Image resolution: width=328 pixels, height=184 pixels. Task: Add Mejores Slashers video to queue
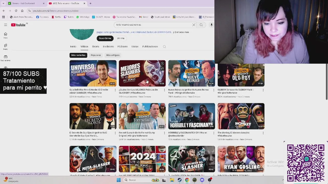162,68
